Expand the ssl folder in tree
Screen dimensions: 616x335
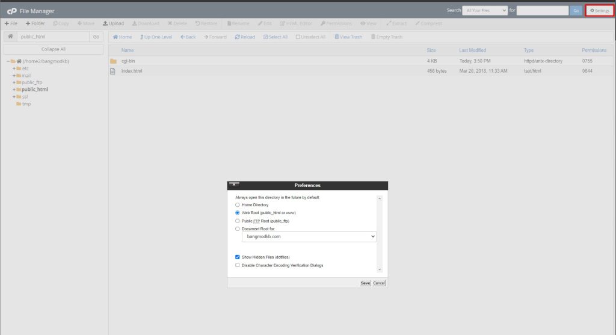click(x=14, y=97)
